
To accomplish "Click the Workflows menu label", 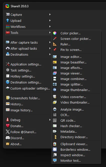I will (x=18, y=27).
